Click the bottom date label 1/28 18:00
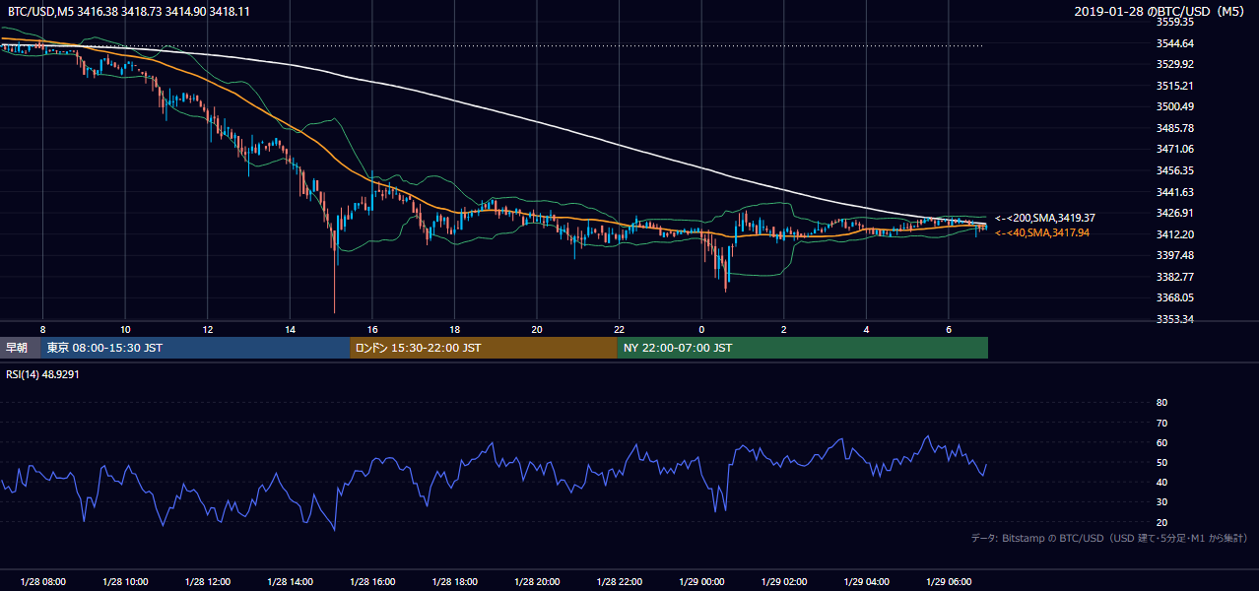Image resolution: width=1259 pixels, height=591 pixels. coord(454,582)
